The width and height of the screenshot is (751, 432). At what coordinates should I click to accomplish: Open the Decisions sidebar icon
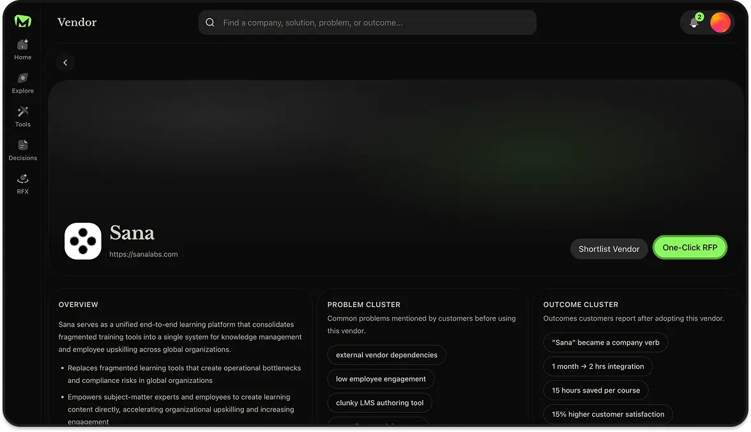click(x=23, y=145)
